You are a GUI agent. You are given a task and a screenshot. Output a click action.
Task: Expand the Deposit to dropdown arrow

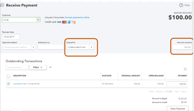(91, 47)
